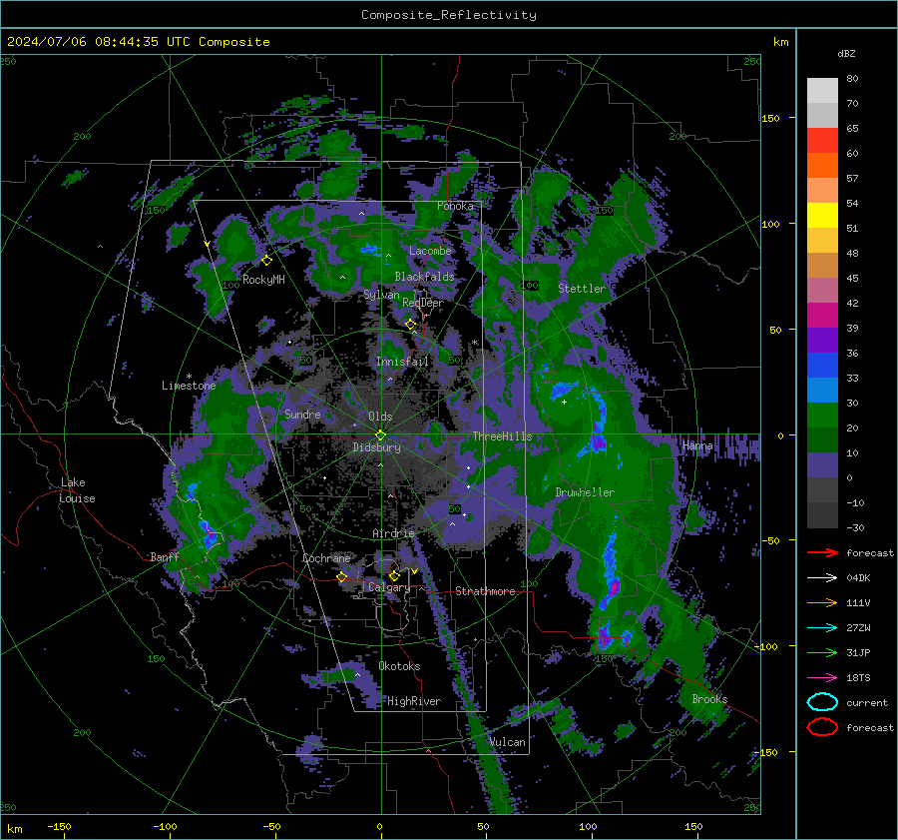Select the darkest swatch between -10 and -30
898x840 pixels.
coord(822,515)
